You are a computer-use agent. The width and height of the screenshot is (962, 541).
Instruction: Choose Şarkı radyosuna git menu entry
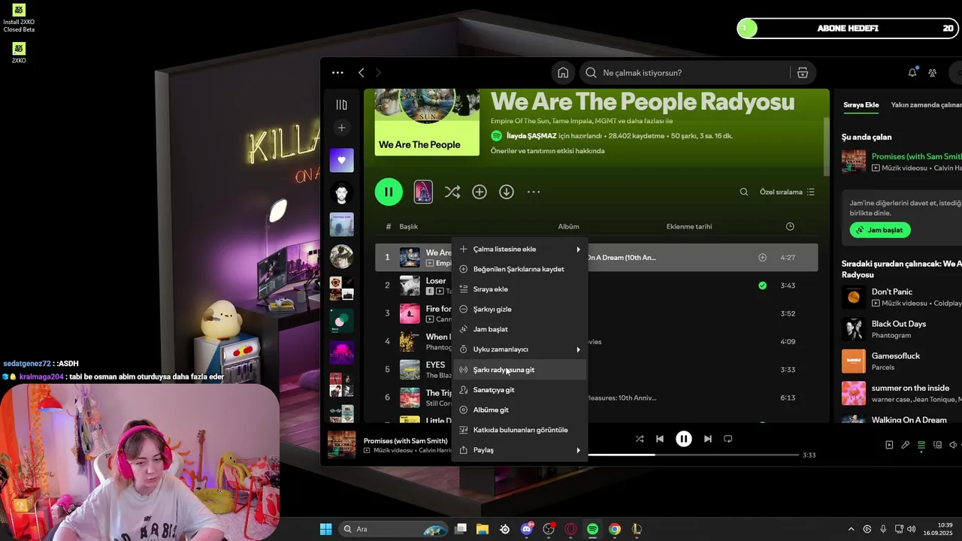pyautogui.click(x=520, y=370)
